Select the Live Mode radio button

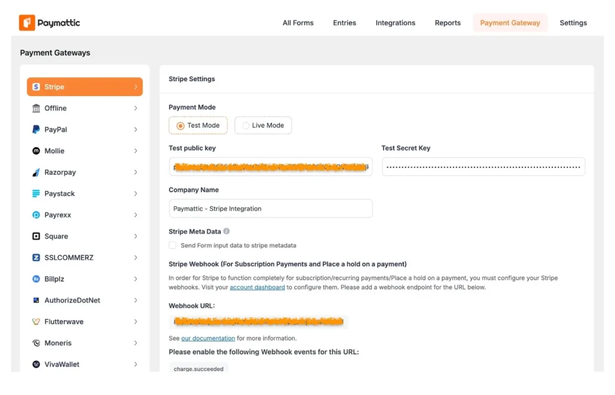(246, 125)
